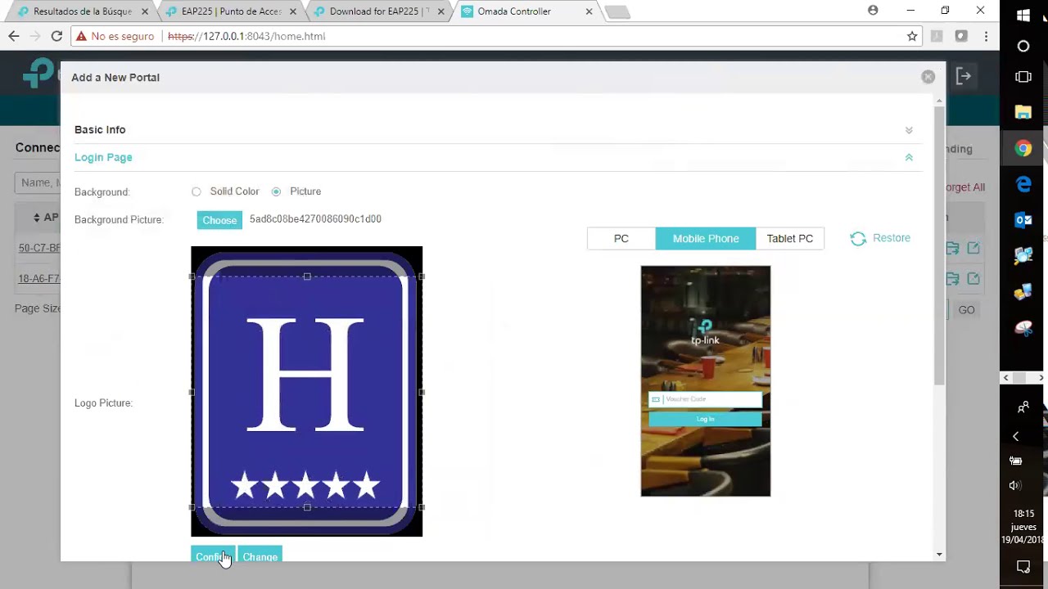Go back in browser history

pyautogui.click(x=14, y=36)
